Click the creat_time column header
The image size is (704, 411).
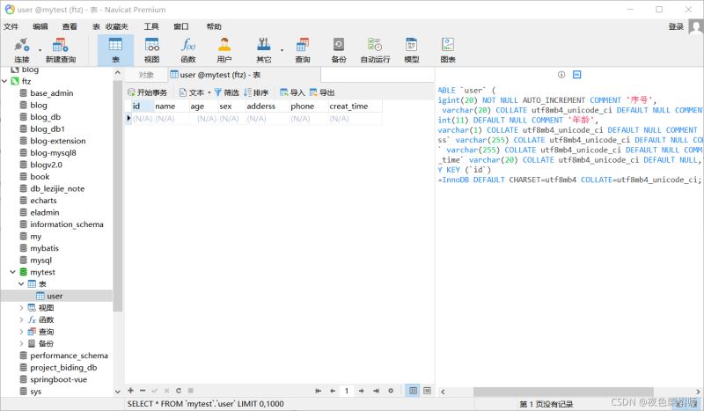[x=355, y=106]
